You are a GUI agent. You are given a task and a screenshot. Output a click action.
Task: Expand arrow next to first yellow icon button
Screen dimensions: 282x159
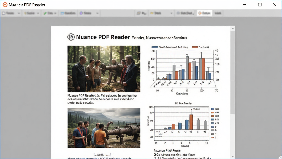[x=38, y=13]
